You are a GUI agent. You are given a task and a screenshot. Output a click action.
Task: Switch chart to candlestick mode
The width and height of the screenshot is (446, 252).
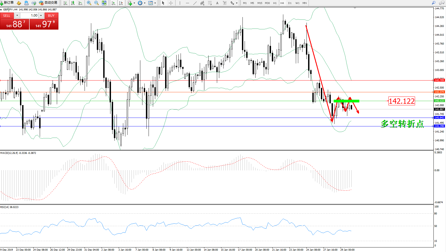tap(73, 3)
